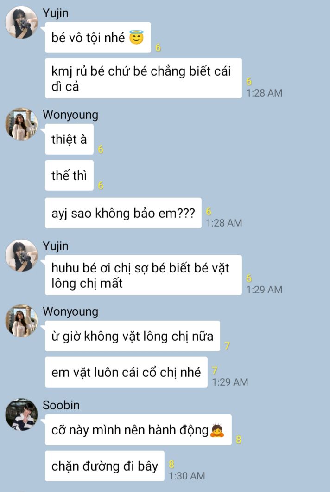Viewport: 330px width, 492px height.
Task: Click the Soobin sender name
Action: pos(61,405)
